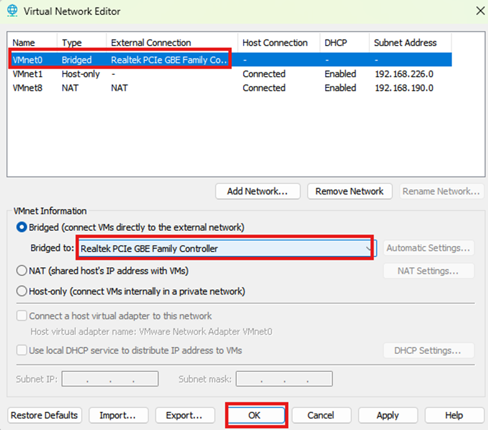Image resolution: width=488 pixels, height=430 pixels.
Task: Select the VMnet1 network row
Action: (x=230, y=74)
